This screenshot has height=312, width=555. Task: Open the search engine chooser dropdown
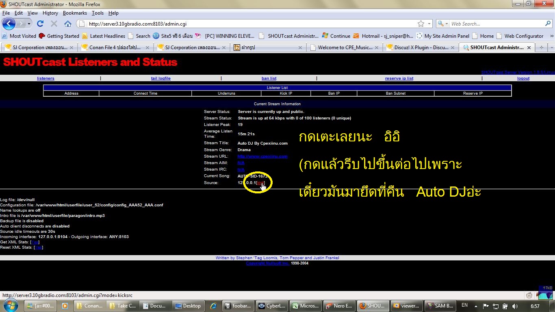(x=442, y=24)
